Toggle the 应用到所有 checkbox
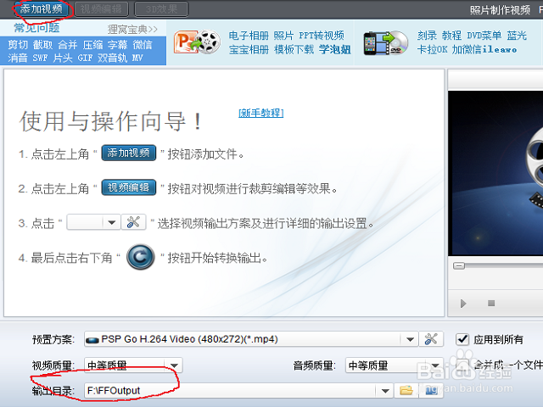The height and width of the screenshot is (407, 543). pyautogui.click(x=462, y=339)
